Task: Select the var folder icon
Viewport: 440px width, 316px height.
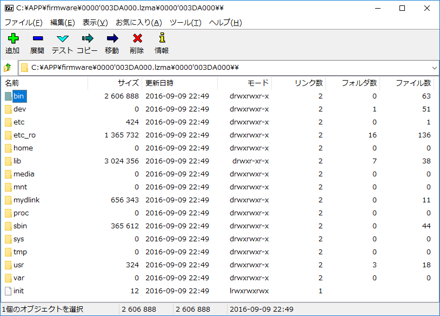Action: tap(8, 278)
